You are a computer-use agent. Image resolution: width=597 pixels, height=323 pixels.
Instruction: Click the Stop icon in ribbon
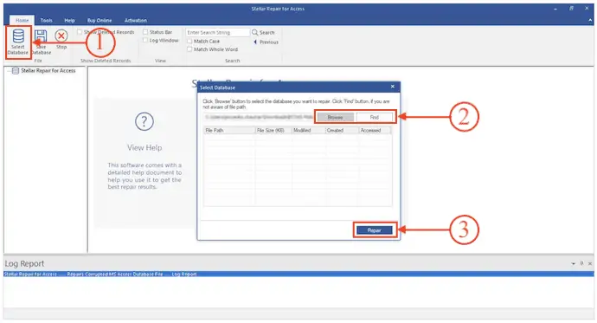tap(61, 36)
